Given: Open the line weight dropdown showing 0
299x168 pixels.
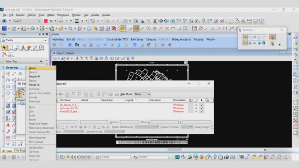Looking at the screenshot, I should (86, 21).
